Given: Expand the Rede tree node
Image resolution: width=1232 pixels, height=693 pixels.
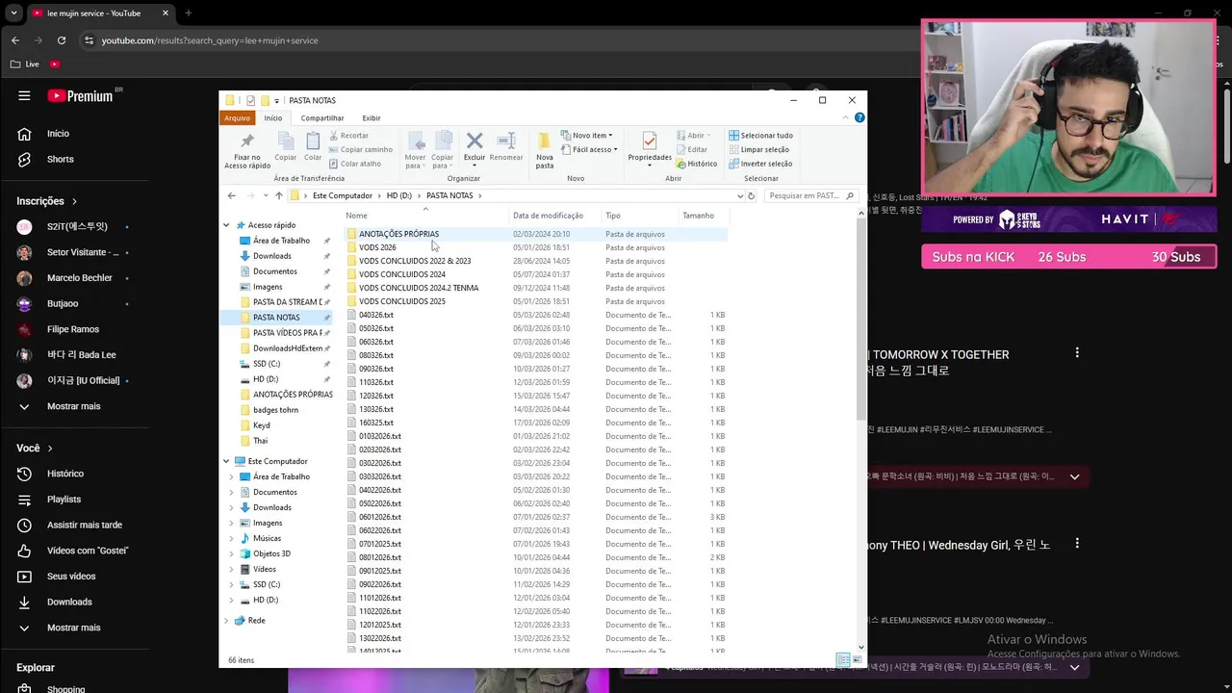Looking at the screenshot, I should [x=227, y=621].
